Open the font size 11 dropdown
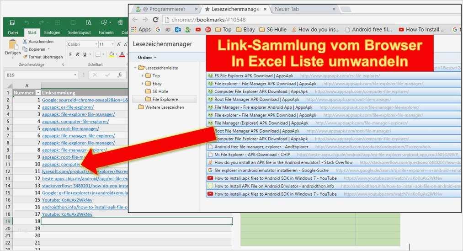Viewport: 463px width, 251px height. [113, 44]
